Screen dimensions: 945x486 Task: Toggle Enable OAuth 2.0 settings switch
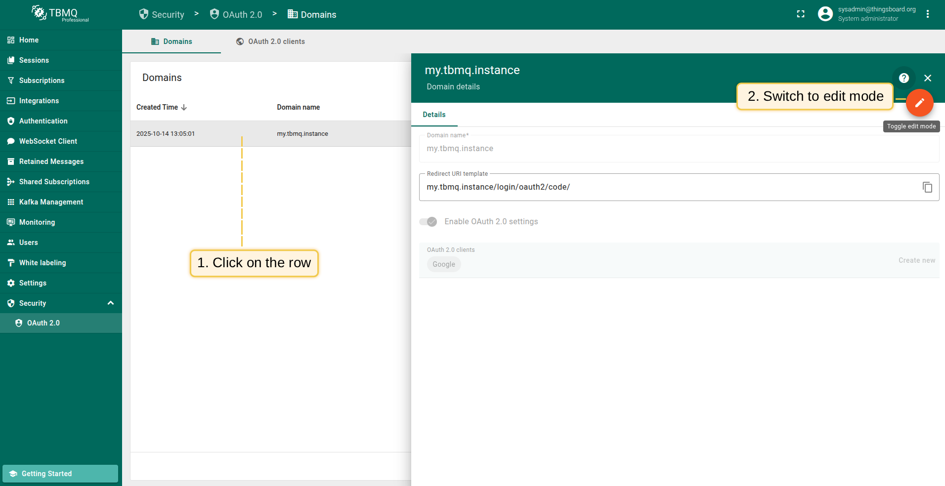click(428, 222)
